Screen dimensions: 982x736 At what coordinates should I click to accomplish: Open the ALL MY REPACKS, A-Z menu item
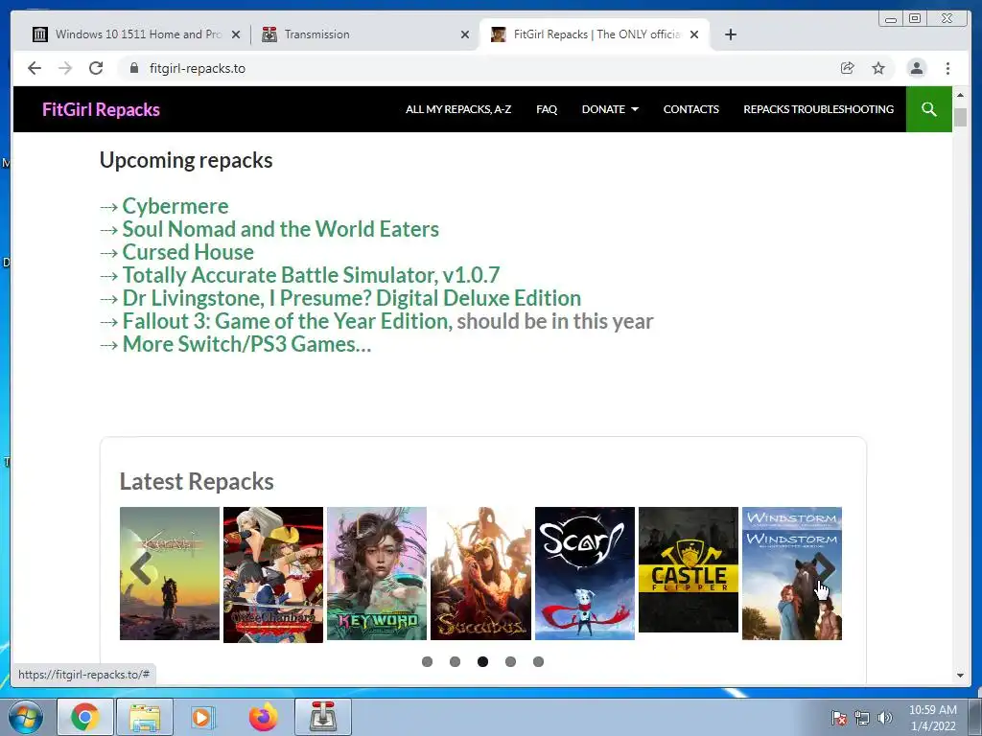pos(458,109)
